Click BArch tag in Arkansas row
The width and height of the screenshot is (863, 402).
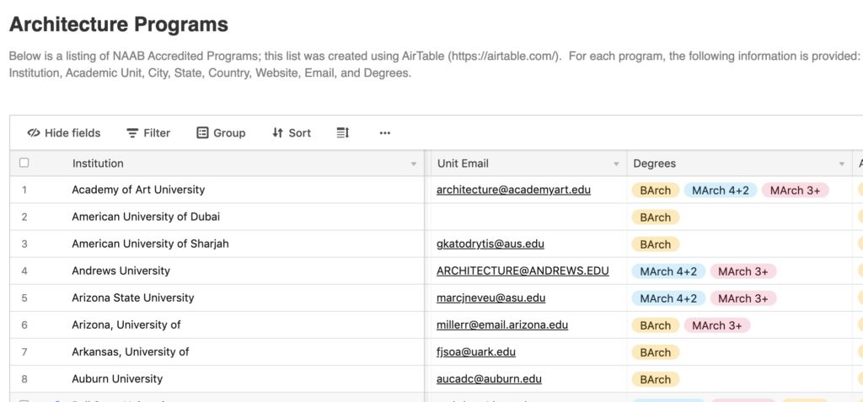tap(656, 352)
